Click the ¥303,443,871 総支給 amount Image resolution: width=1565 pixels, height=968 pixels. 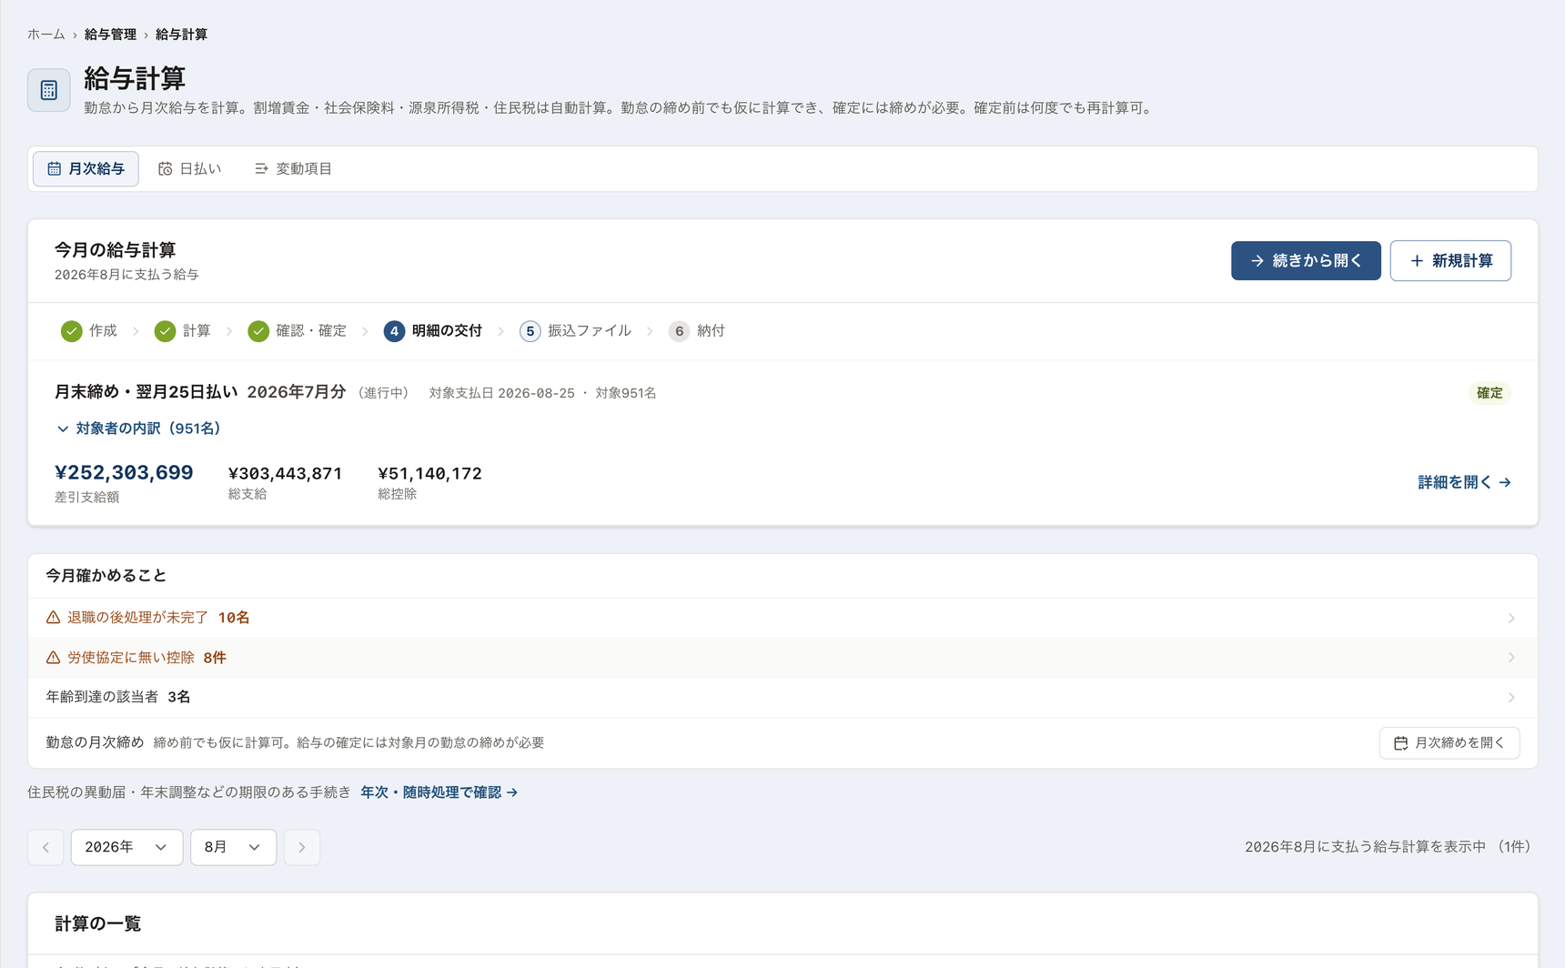(x=285, y=474)
